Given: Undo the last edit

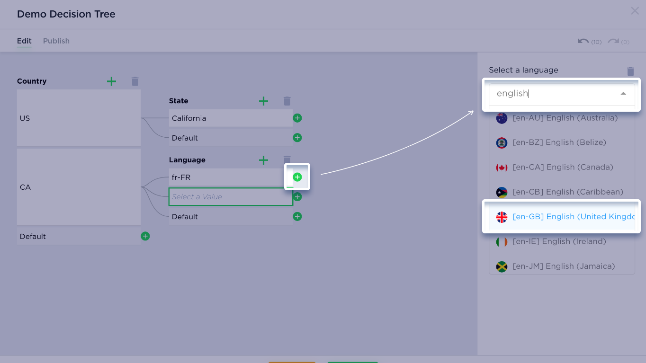Looking at the screenshot, I should pos(583,41).
